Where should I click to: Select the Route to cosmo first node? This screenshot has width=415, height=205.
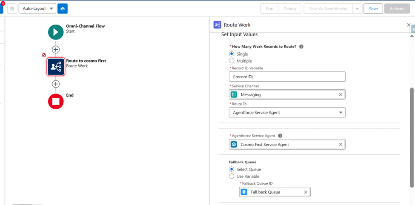[56, 67]
